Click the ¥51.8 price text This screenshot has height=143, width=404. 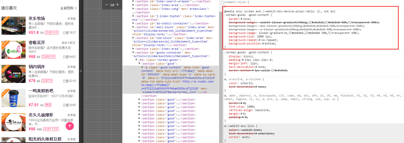point(34,32)
